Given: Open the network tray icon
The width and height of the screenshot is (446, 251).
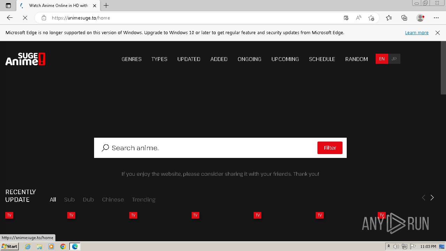Looking at the screenshot, I should click(405, 246).
